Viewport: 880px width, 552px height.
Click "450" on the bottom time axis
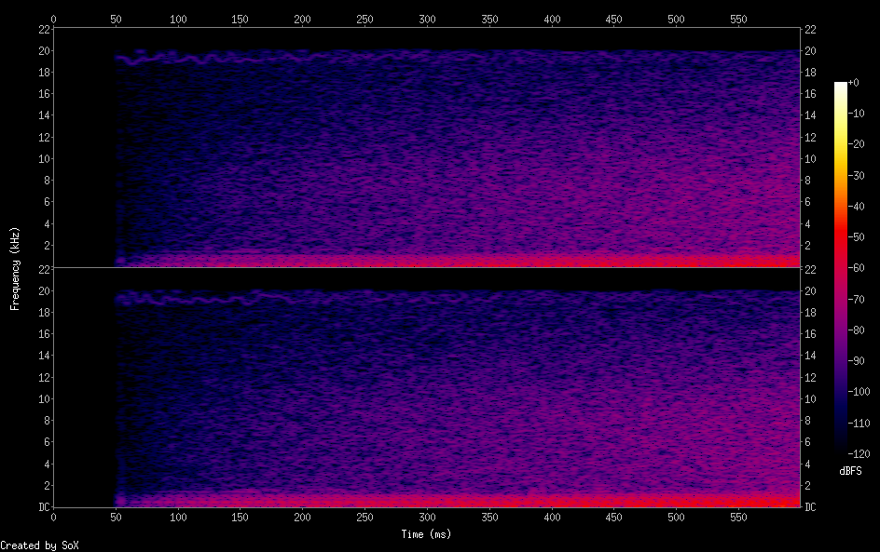point(614,518)
